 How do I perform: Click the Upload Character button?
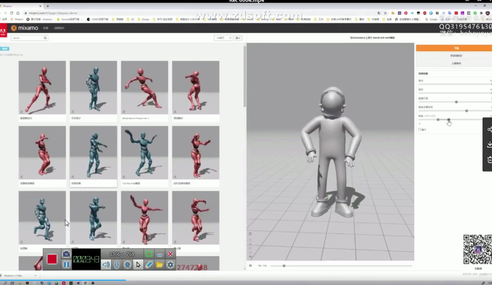point(454,63)
